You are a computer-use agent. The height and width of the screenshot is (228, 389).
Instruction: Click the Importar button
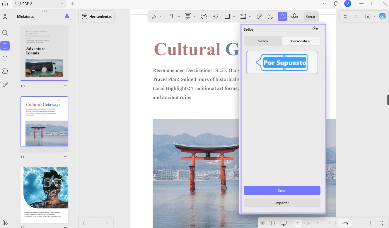coord(282,203)
